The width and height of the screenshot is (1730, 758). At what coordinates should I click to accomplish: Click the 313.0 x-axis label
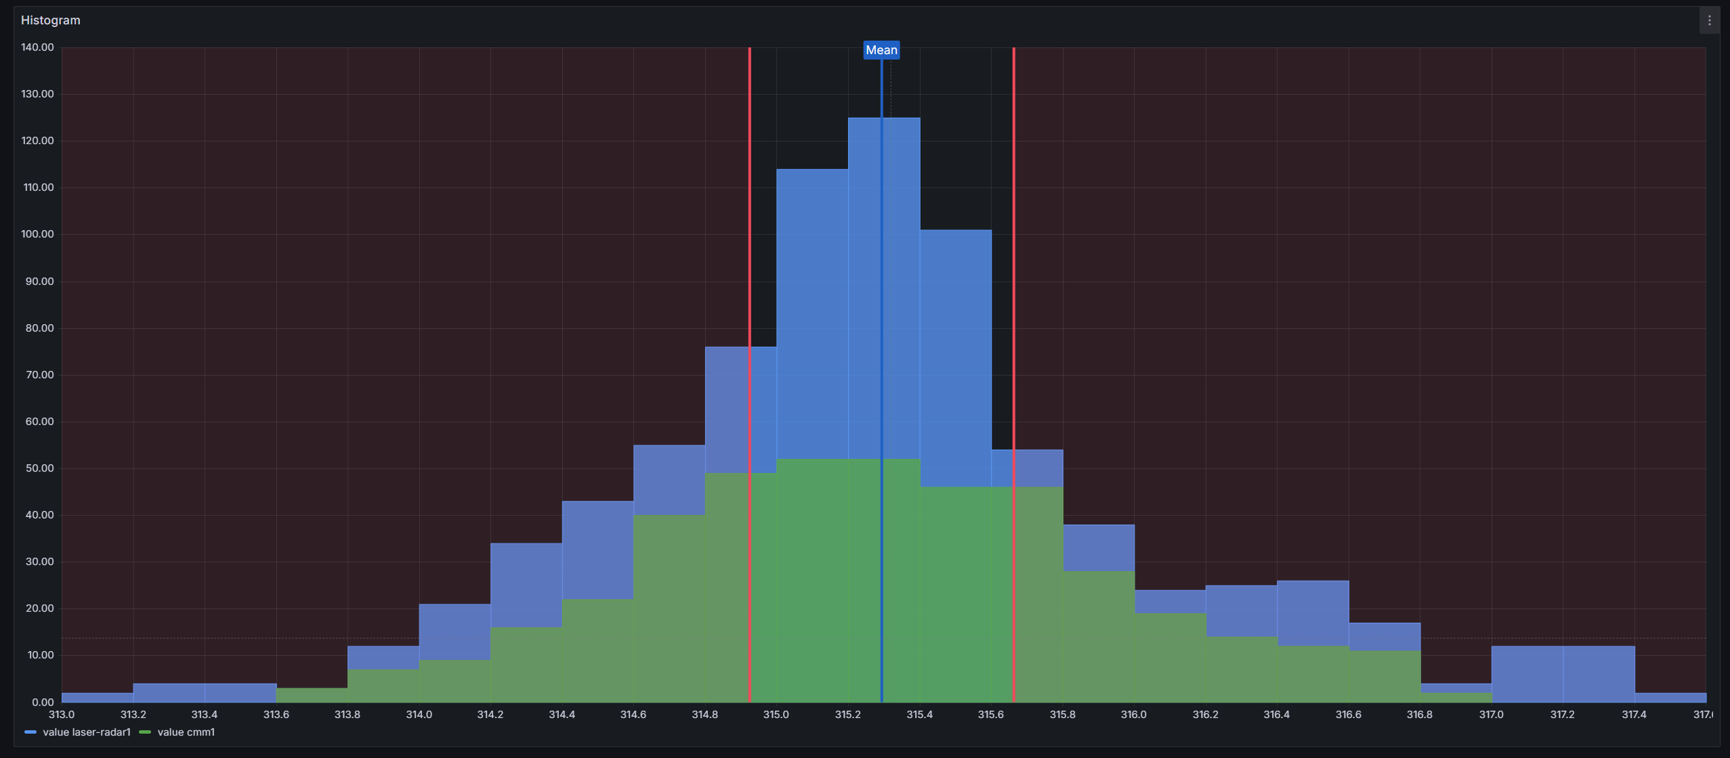click(x=62, y=715)
